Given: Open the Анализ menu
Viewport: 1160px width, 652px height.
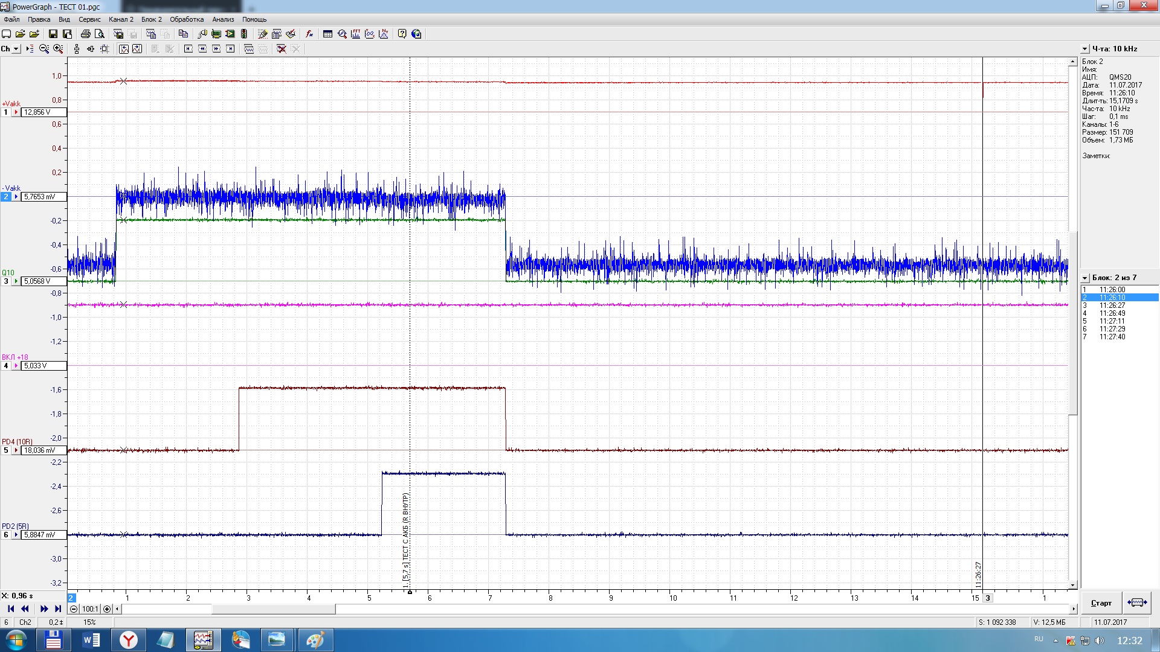Looking at the screenshot, I should click(x=223, y=19).
